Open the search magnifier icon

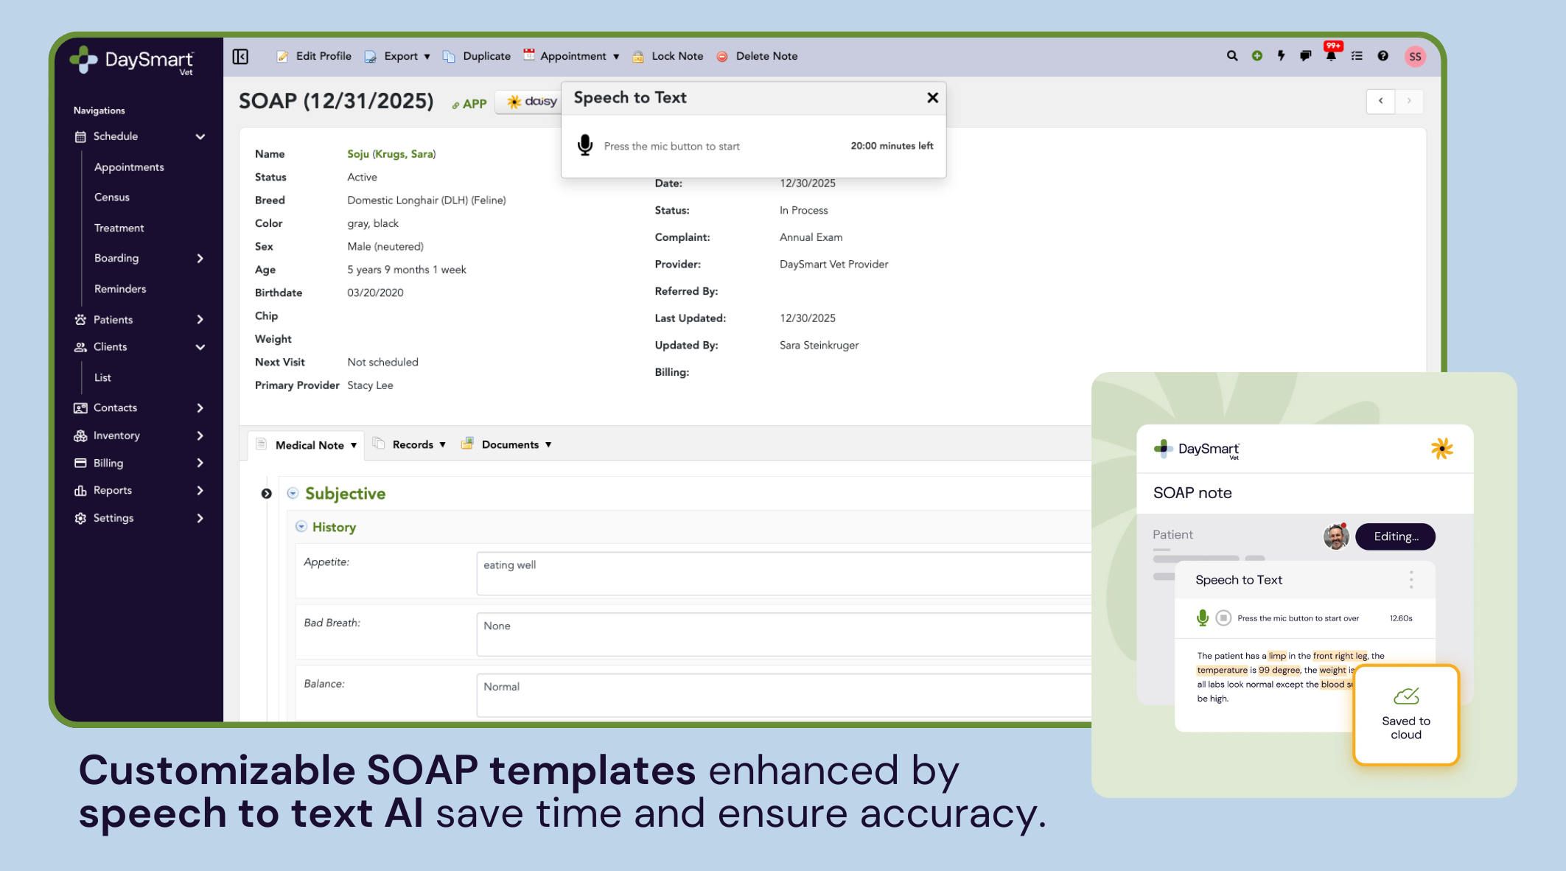click(x=1231, y=56)
